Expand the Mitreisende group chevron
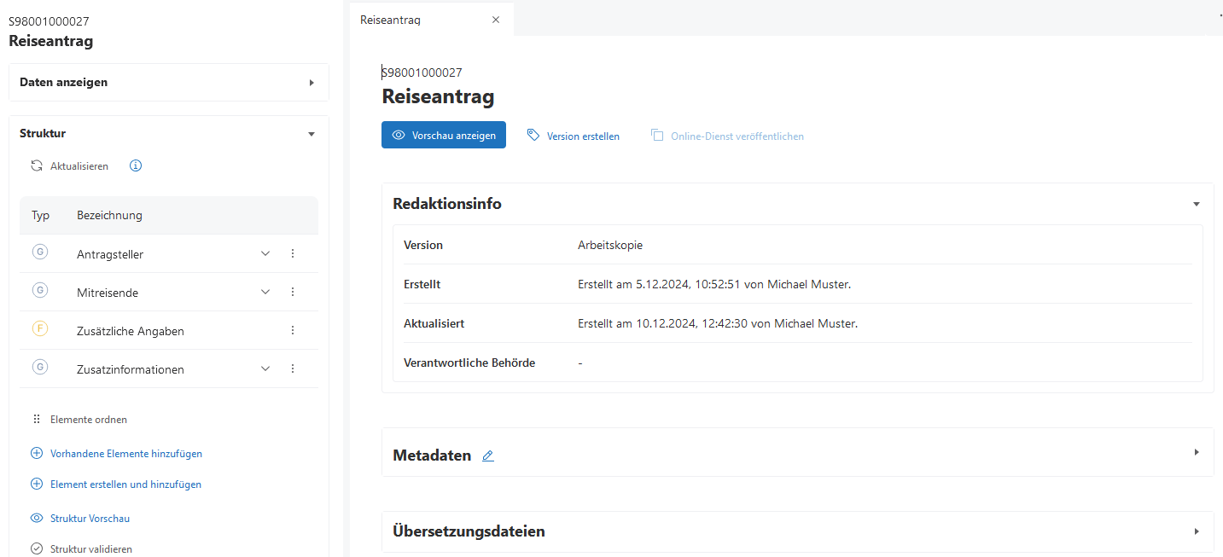 265,292
